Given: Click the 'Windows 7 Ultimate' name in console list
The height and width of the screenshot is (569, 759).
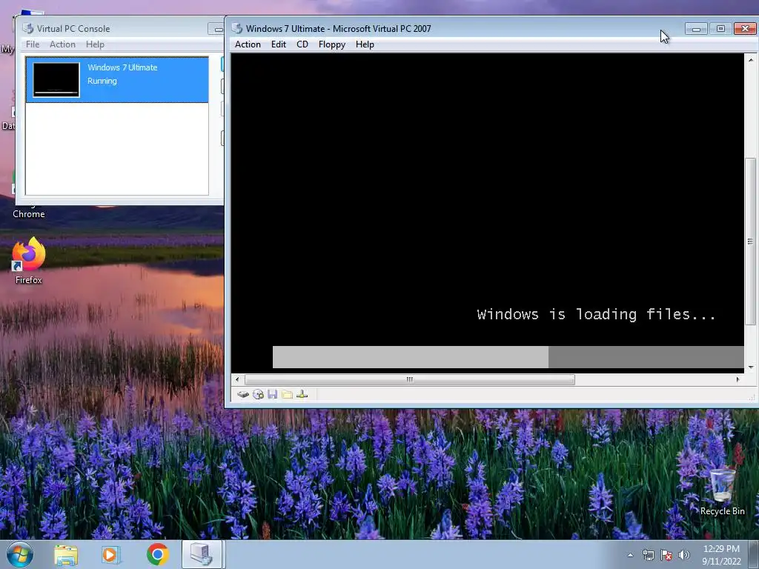Looking at the screenshot, I should tap(122, 67).
